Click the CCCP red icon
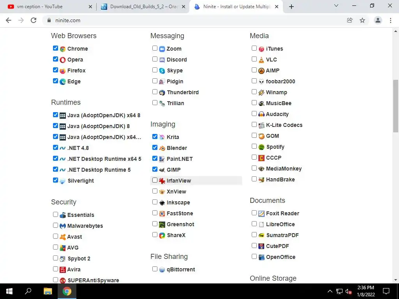Screen dimensions: 399x299 [x=261, y=158]
